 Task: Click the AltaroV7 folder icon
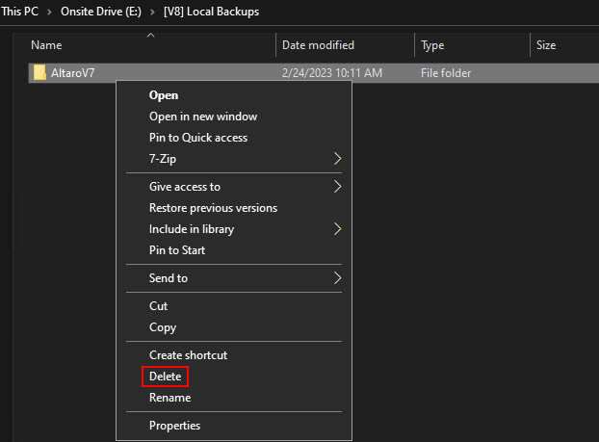(x=39, y=73)
